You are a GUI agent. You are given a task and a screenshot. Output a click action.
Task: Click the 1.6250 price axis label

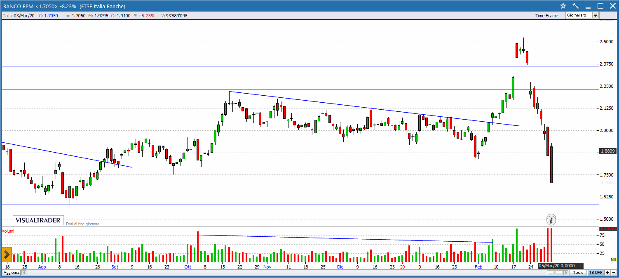(x=607, y=197)
